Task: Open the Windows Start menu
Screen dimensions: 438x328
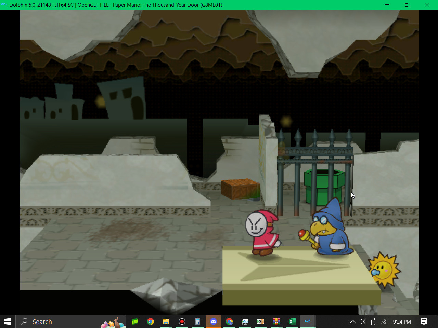Action: pyautogui.click(x=7, y=322)
